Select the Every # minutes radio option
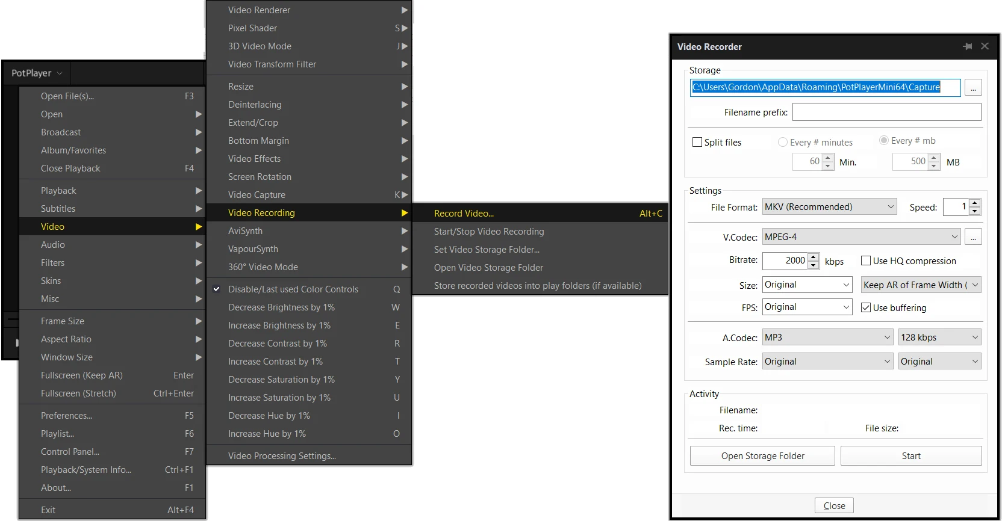1002x521 pixels. tap(783, 142)
